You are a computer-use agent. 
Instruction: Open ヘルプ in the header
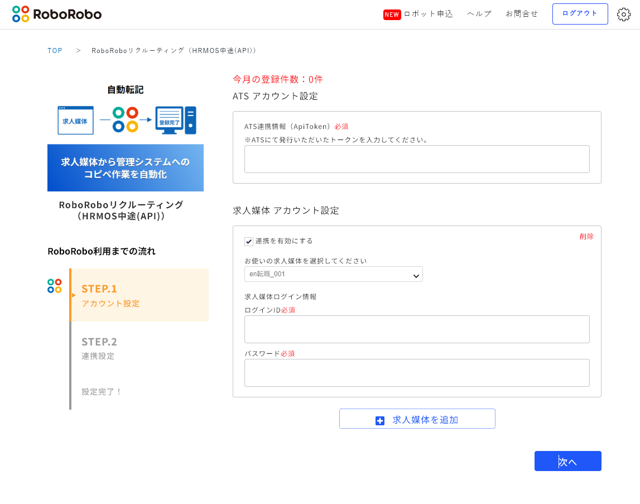pos(479,14)
